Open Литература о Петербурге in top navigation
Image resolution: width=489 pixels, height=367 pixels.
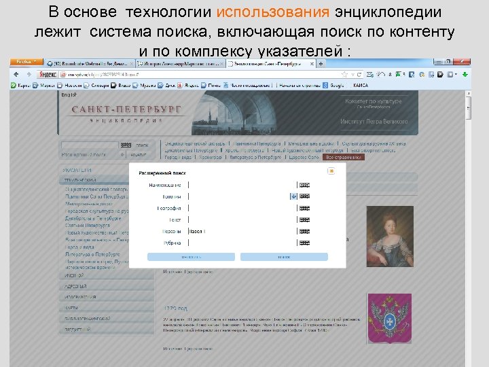click(x=255, y=157)
